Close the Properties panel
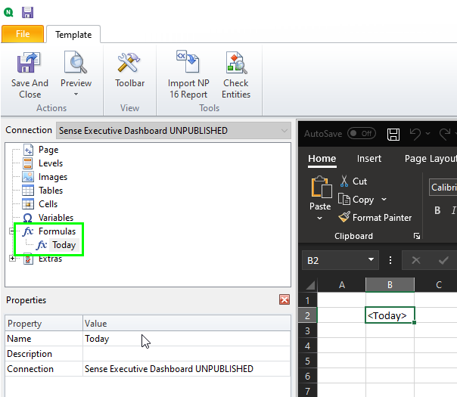457x397 pixels. (284, 300)
